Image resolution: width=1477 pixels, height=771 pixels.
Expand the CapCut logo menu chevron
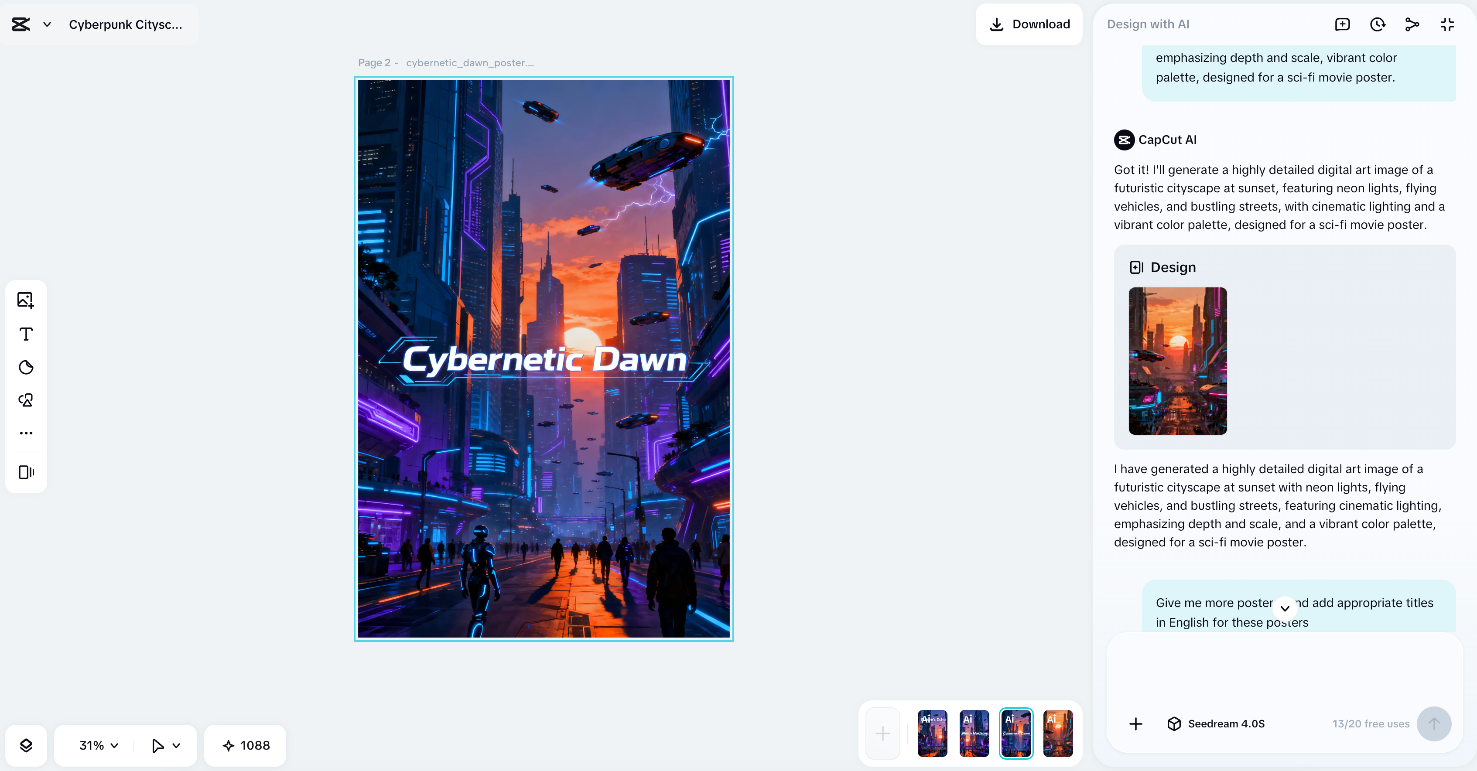(x=47, y=24)
